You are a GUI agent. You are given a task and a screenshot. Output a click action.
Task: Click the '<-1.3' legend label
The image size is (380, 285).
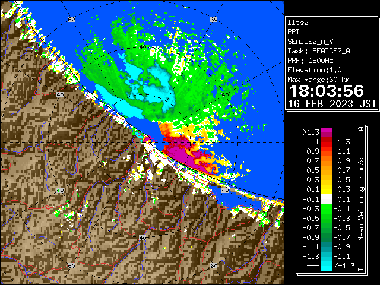(x=345, y=266)
